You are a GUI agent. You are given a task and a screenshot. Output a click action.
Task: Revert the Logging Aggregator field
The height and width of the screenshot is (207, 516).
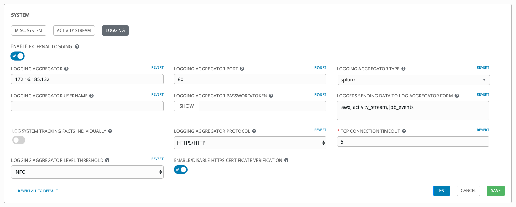157,68
